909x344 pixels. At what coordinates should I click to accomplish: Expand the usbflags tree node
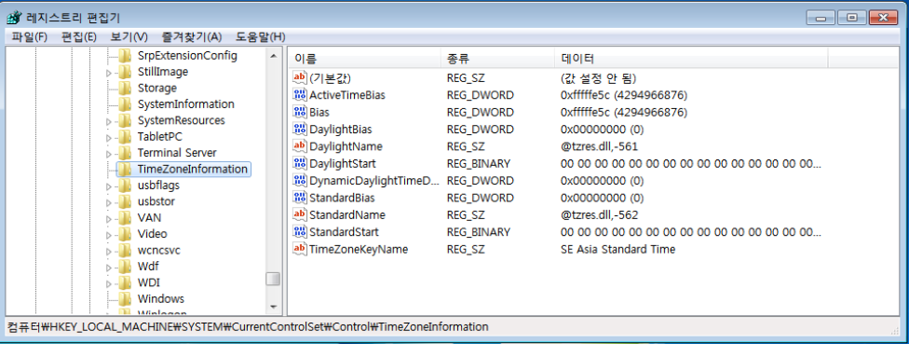pyautogui.click(x=109, y=186)
